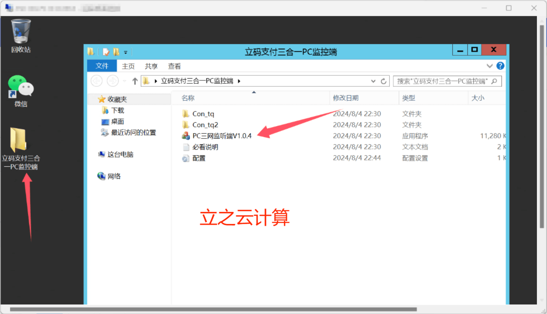Open the Recycle Bin desktop icon
547x314 pixels.
point(21,35)
